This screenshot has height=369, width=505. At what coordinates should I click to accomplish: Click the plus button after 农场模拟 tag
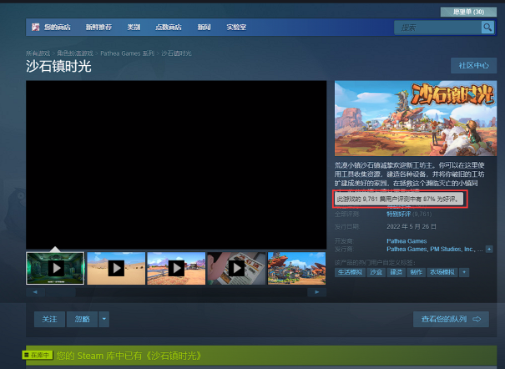464,272
